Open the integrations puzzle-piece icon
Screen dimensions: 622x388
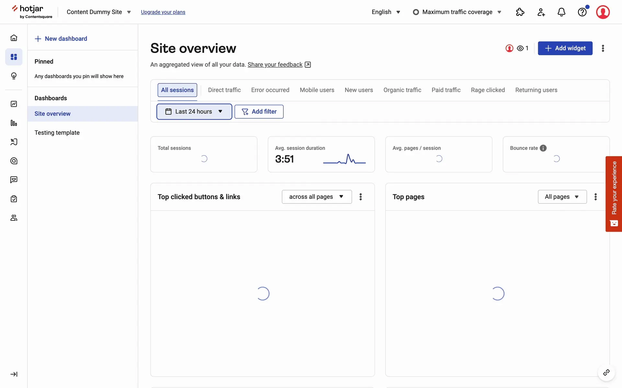(x=520, y=12)
